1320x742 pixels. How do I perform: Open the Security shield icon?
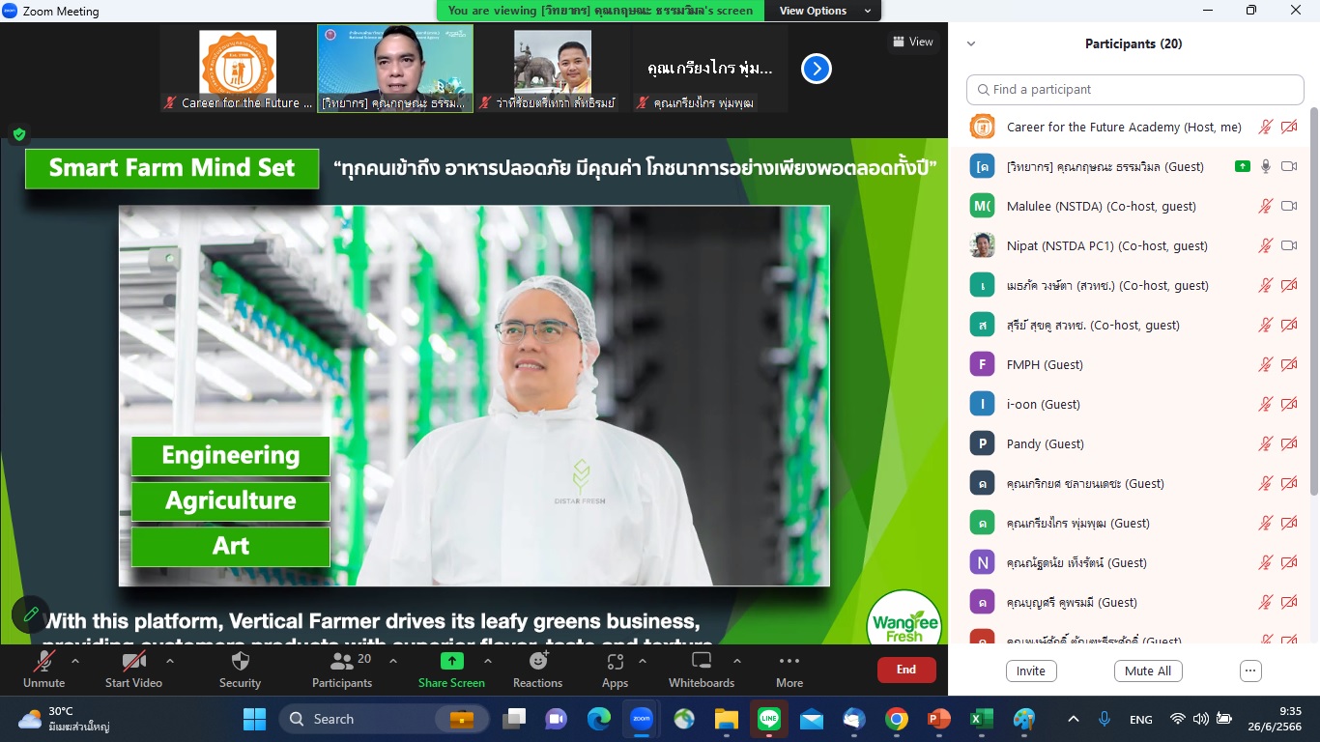point(241,661)
